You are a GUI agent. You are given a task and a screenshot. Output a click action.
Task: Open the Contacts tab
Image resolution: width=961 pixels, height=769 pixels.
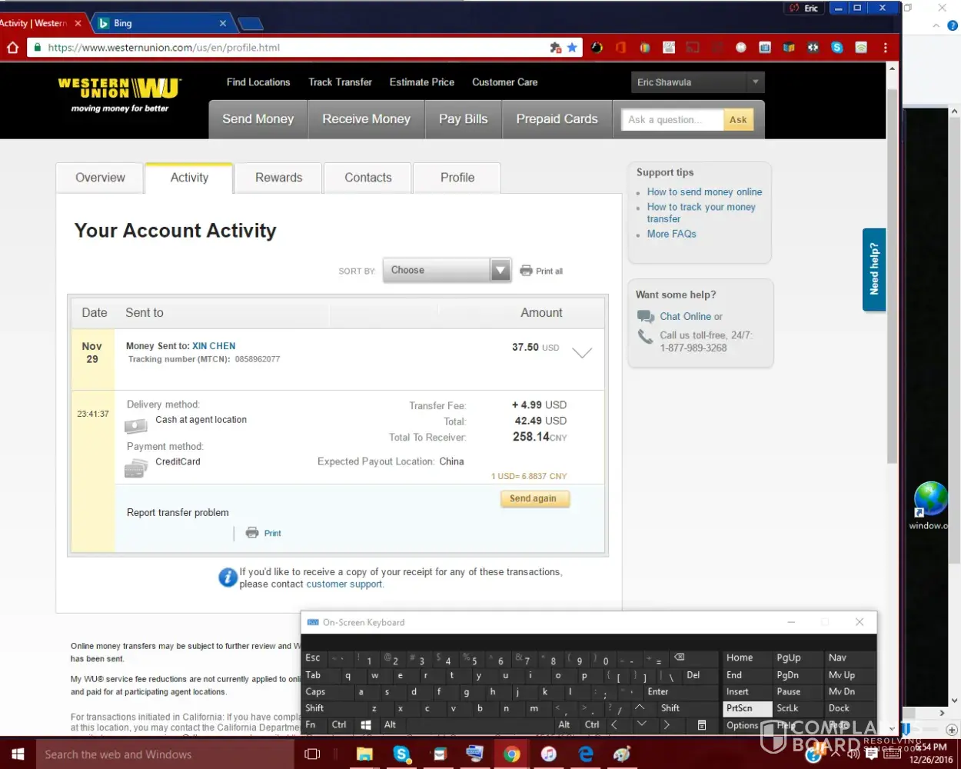368,178
